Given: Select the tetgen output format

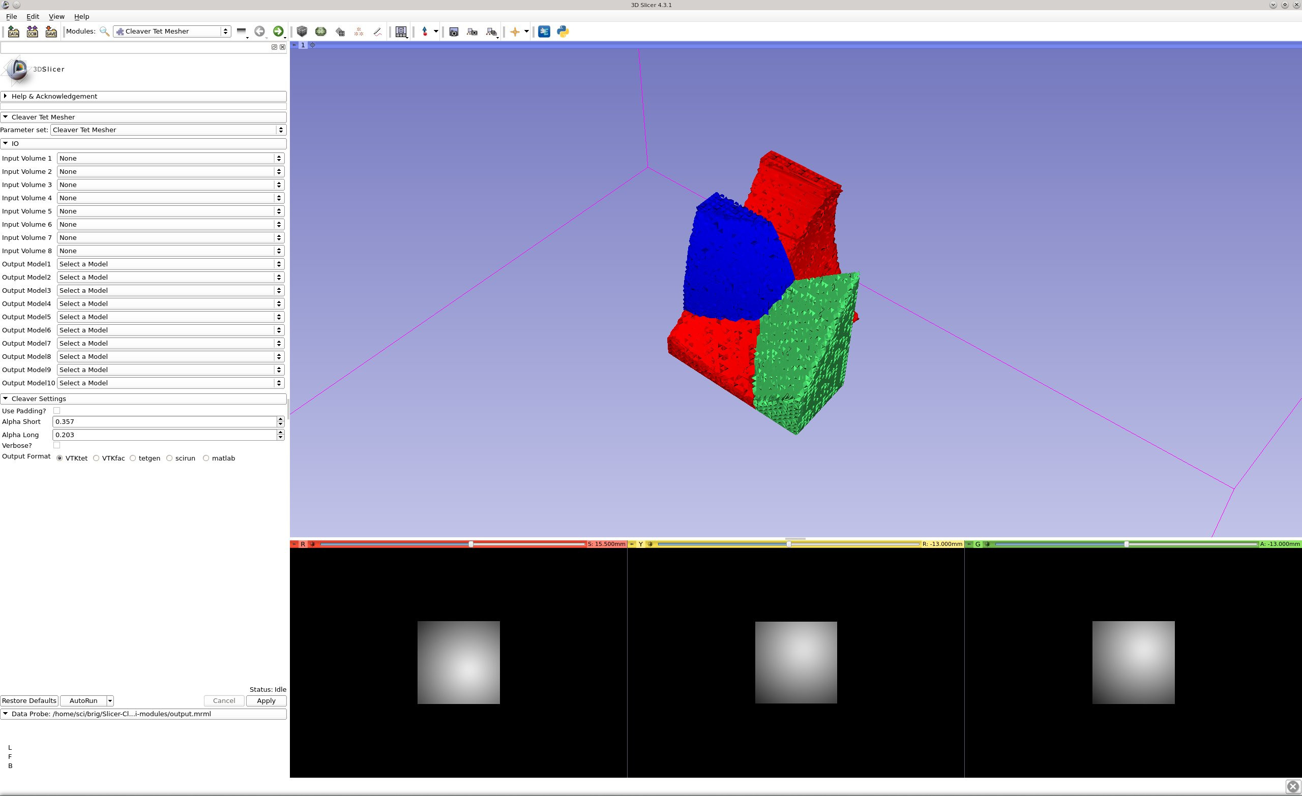Looking at the screenshot, I should tap(133, 458).
